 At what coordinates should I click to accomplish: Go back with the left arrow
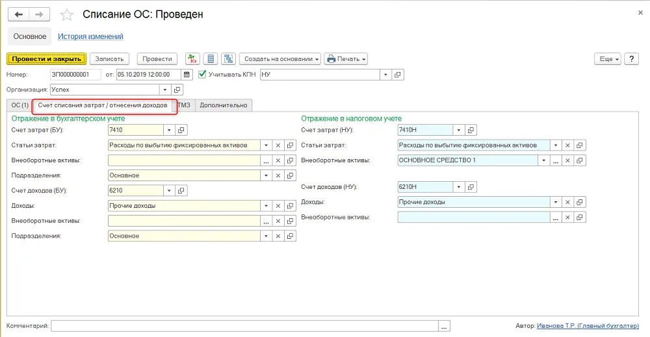tap(19, 14)
